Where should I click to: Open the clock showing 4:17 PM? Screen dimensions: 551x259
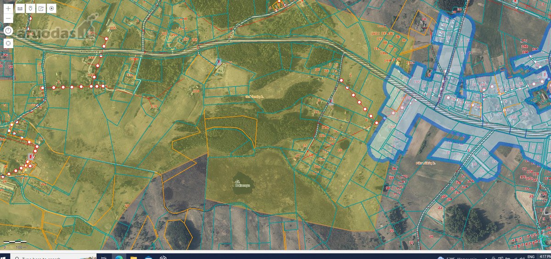coord(544,257)
